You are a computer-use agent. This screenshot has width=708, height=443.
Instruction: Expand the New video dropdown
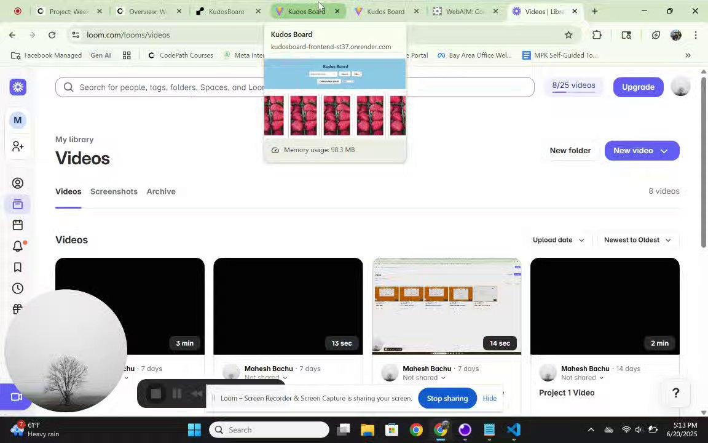tap(664, 151)
